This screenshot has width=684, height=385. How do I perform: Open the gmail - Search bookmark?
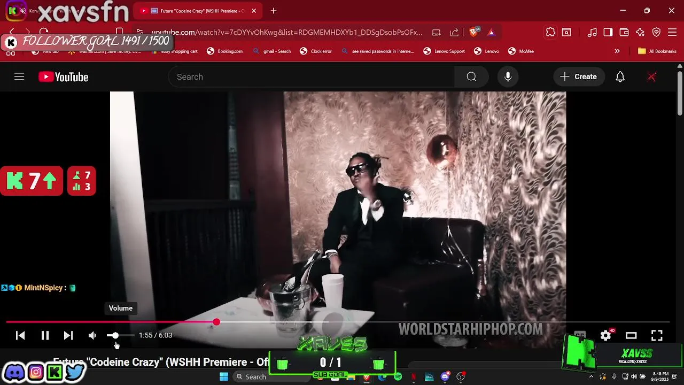[272, 51]
